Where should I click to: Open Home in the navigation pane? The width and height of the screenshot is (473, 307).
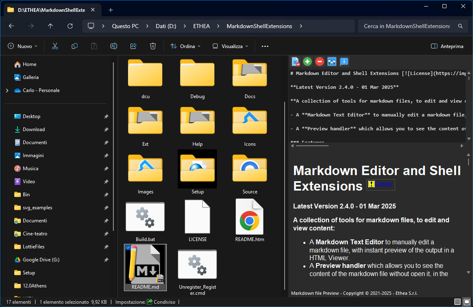(x=29, y=64)
